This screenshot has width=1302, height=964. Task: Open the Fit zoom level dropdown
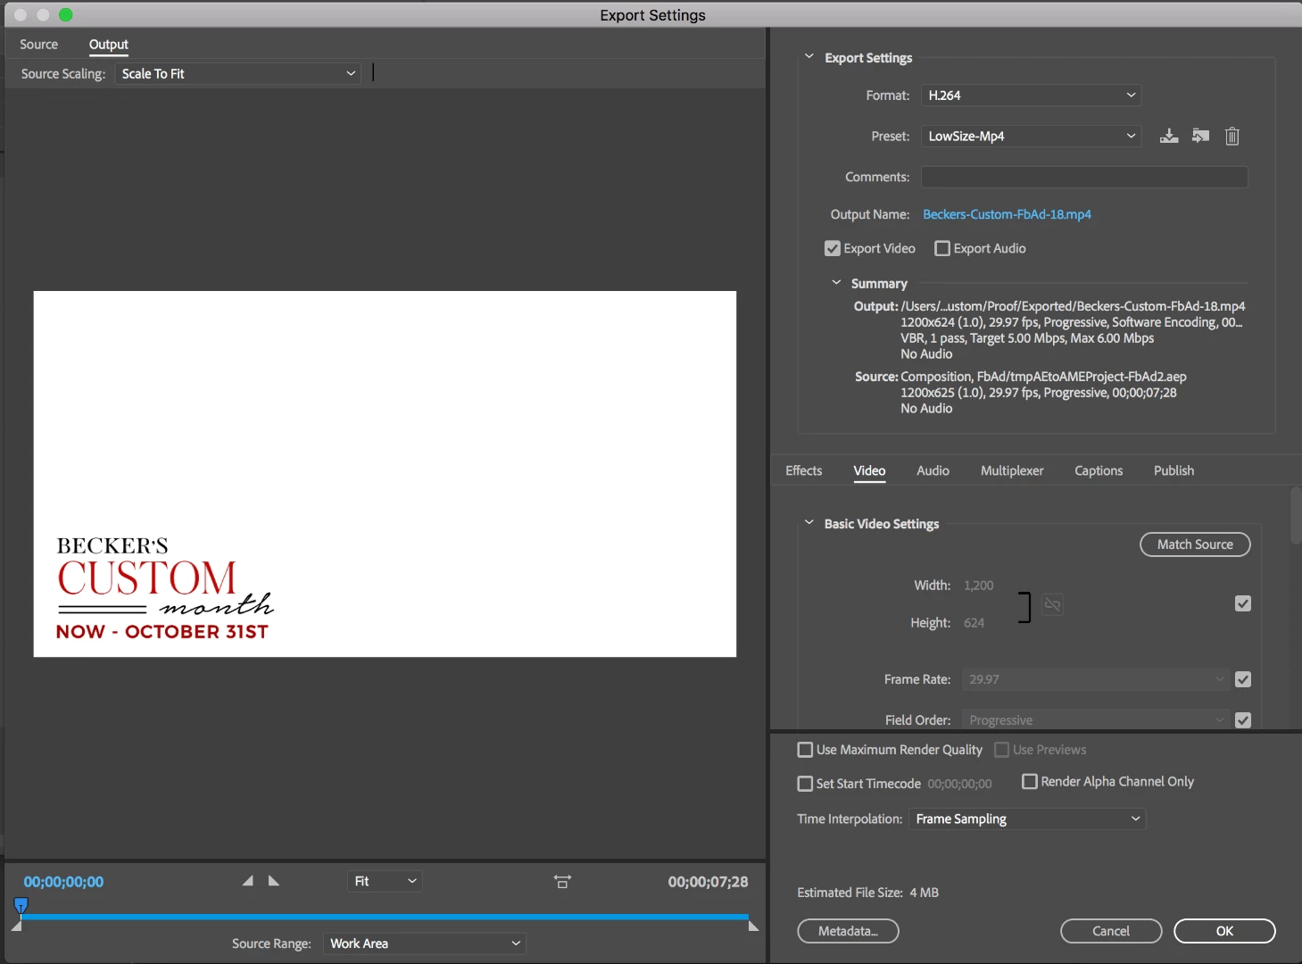point(384,881)
